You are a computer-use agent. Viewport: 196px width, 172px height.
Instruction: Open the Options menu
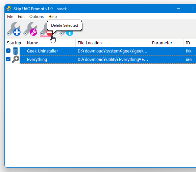pos(36,17)
